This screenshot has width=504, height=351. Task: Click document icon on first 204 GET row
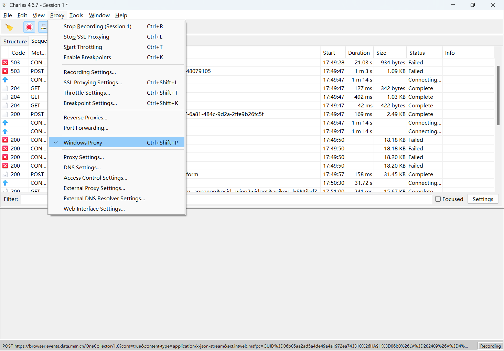coord(5,88)
